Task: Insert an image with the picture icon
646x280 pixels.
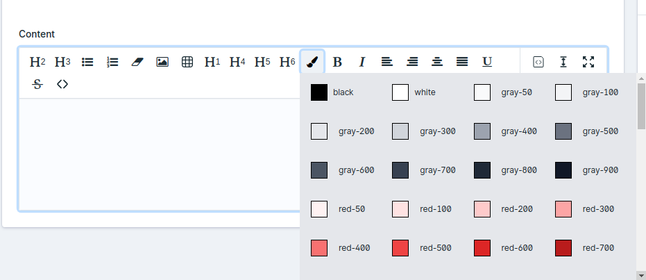Action: 162,62
